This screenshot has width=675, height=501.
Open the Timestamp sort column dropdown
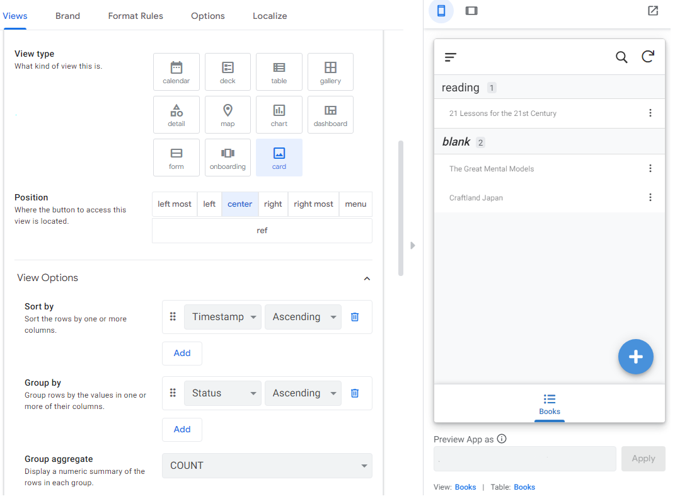(222, 317)
